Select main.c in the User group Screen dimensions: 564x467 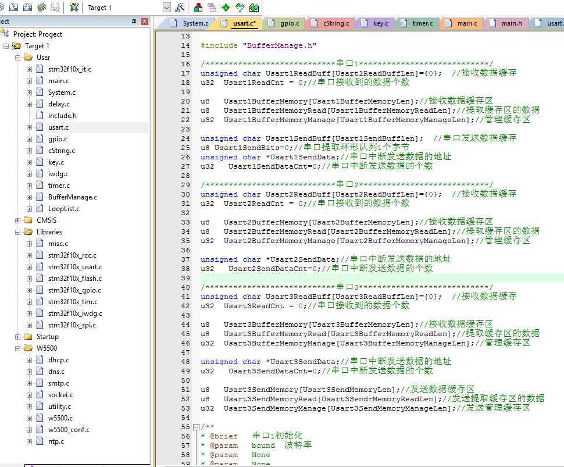click(59, 81)
